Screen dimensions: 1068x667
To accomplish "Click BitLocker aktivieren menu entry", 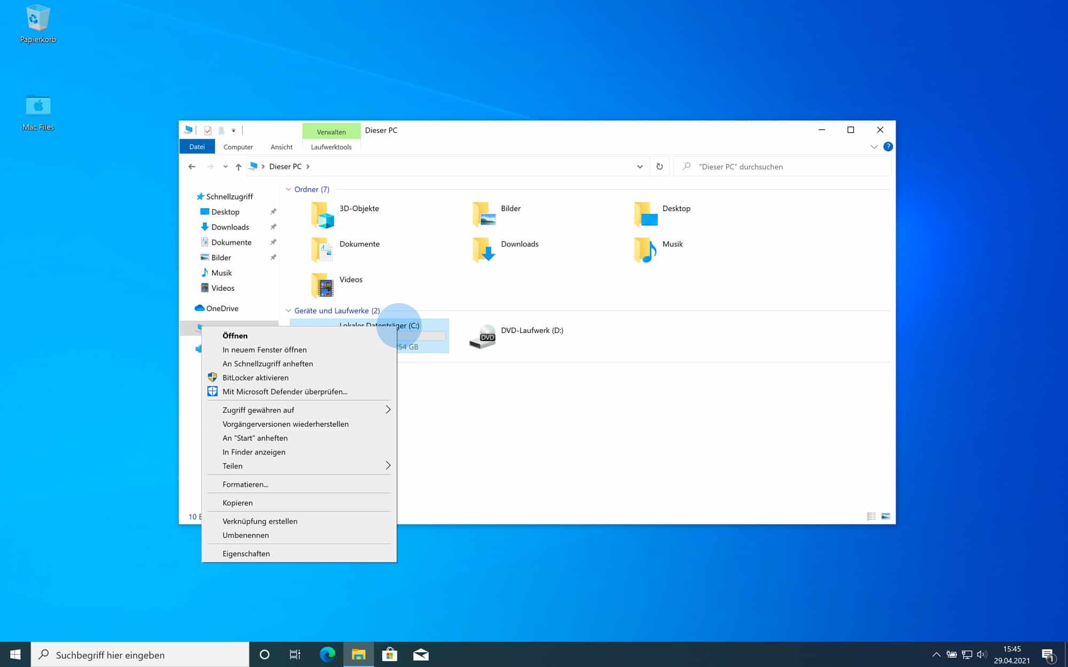I will pyautogui.click(x=299, y=377).
